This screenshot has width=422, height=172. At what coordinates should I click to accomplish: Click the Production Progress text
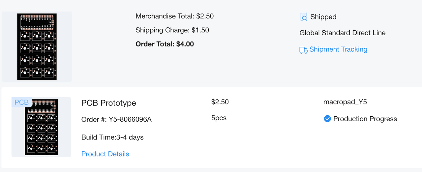[365, 119]
